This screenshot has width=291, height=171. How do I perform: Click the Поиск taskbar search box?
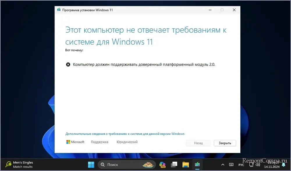pyautogui.click(x=127, y=165)
